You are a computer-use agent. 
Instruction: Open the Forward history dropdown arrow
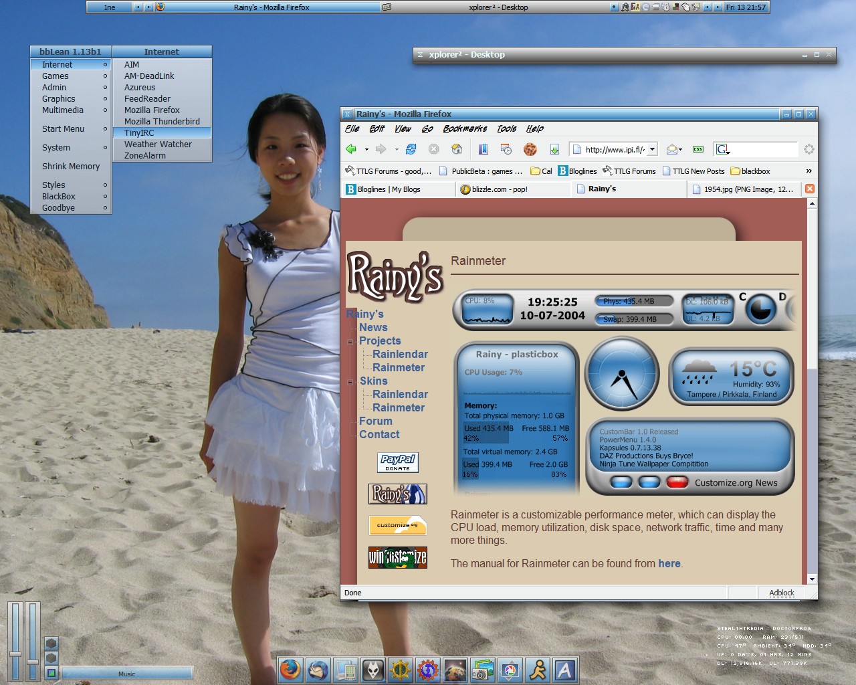pyautogui.click(x=397, y=150)
